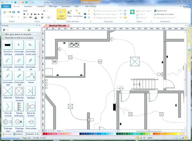Click Remplacer le texte button
Screen dimensions: 192x141
(164, 14)
